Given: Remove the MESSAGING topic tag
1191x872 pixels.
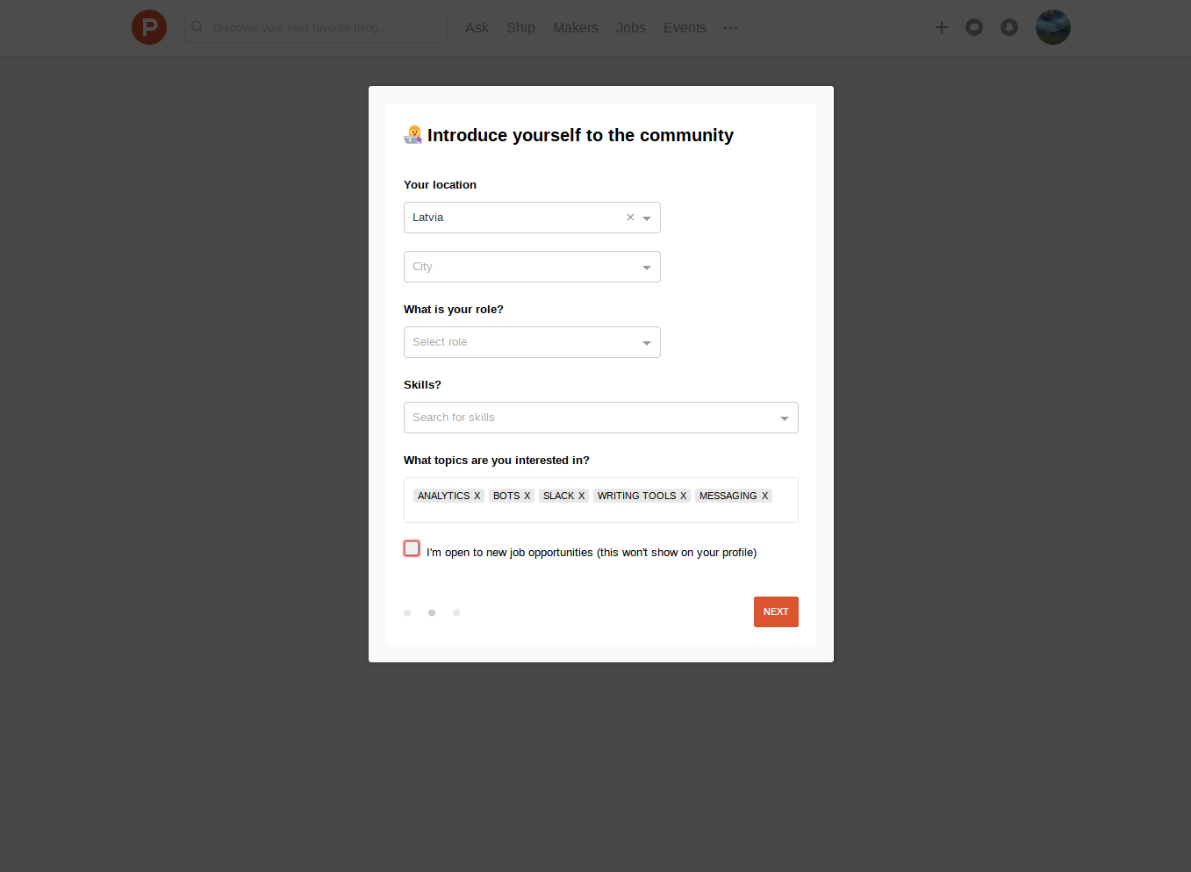Looking at the screenshot, I should coord(764,496).
